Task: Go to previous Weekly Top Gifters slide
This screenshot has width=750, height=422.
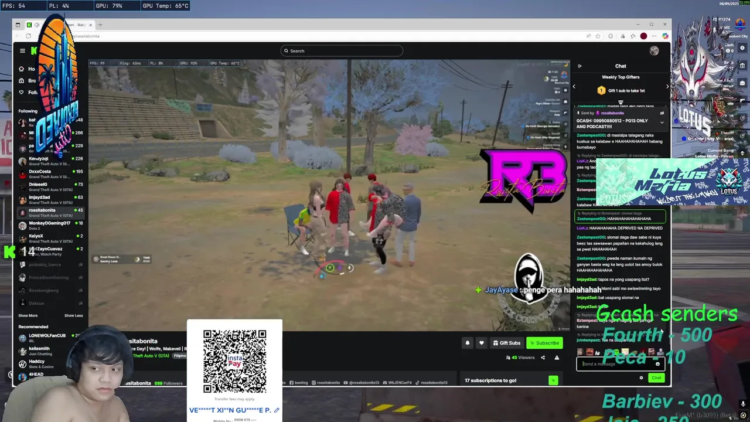Action: [x=574, y=87]
